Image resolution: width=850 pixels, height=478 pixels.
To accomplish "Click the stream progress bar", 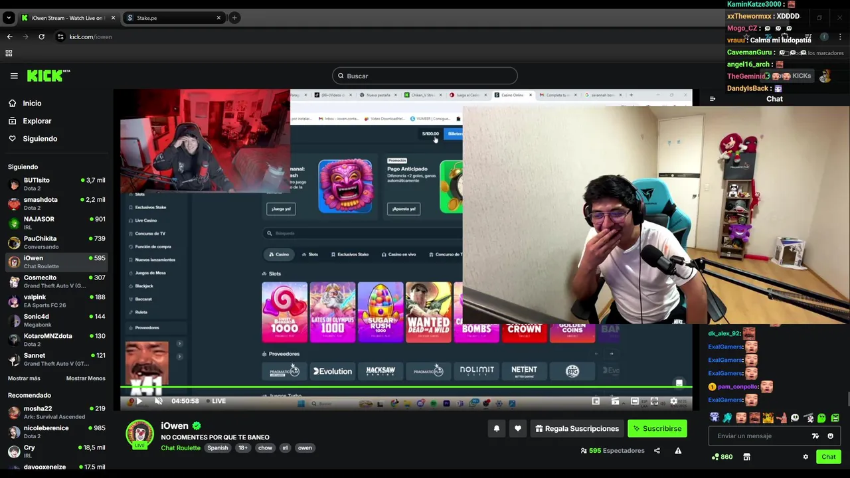I will [x=406, y=386].
